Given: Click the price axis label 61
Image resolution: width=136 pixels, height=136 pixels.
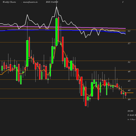Looking at the screenshot, I should [x=129, y=31].
